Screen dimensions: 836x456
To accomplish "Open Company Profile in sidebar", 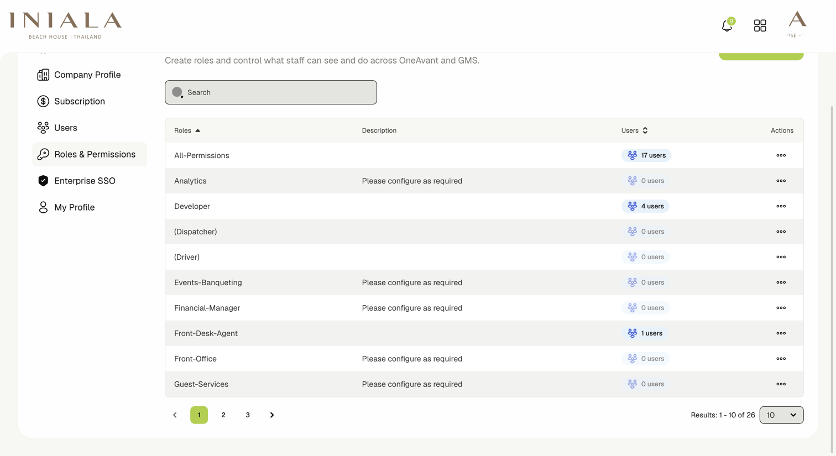I will [90, 75].
